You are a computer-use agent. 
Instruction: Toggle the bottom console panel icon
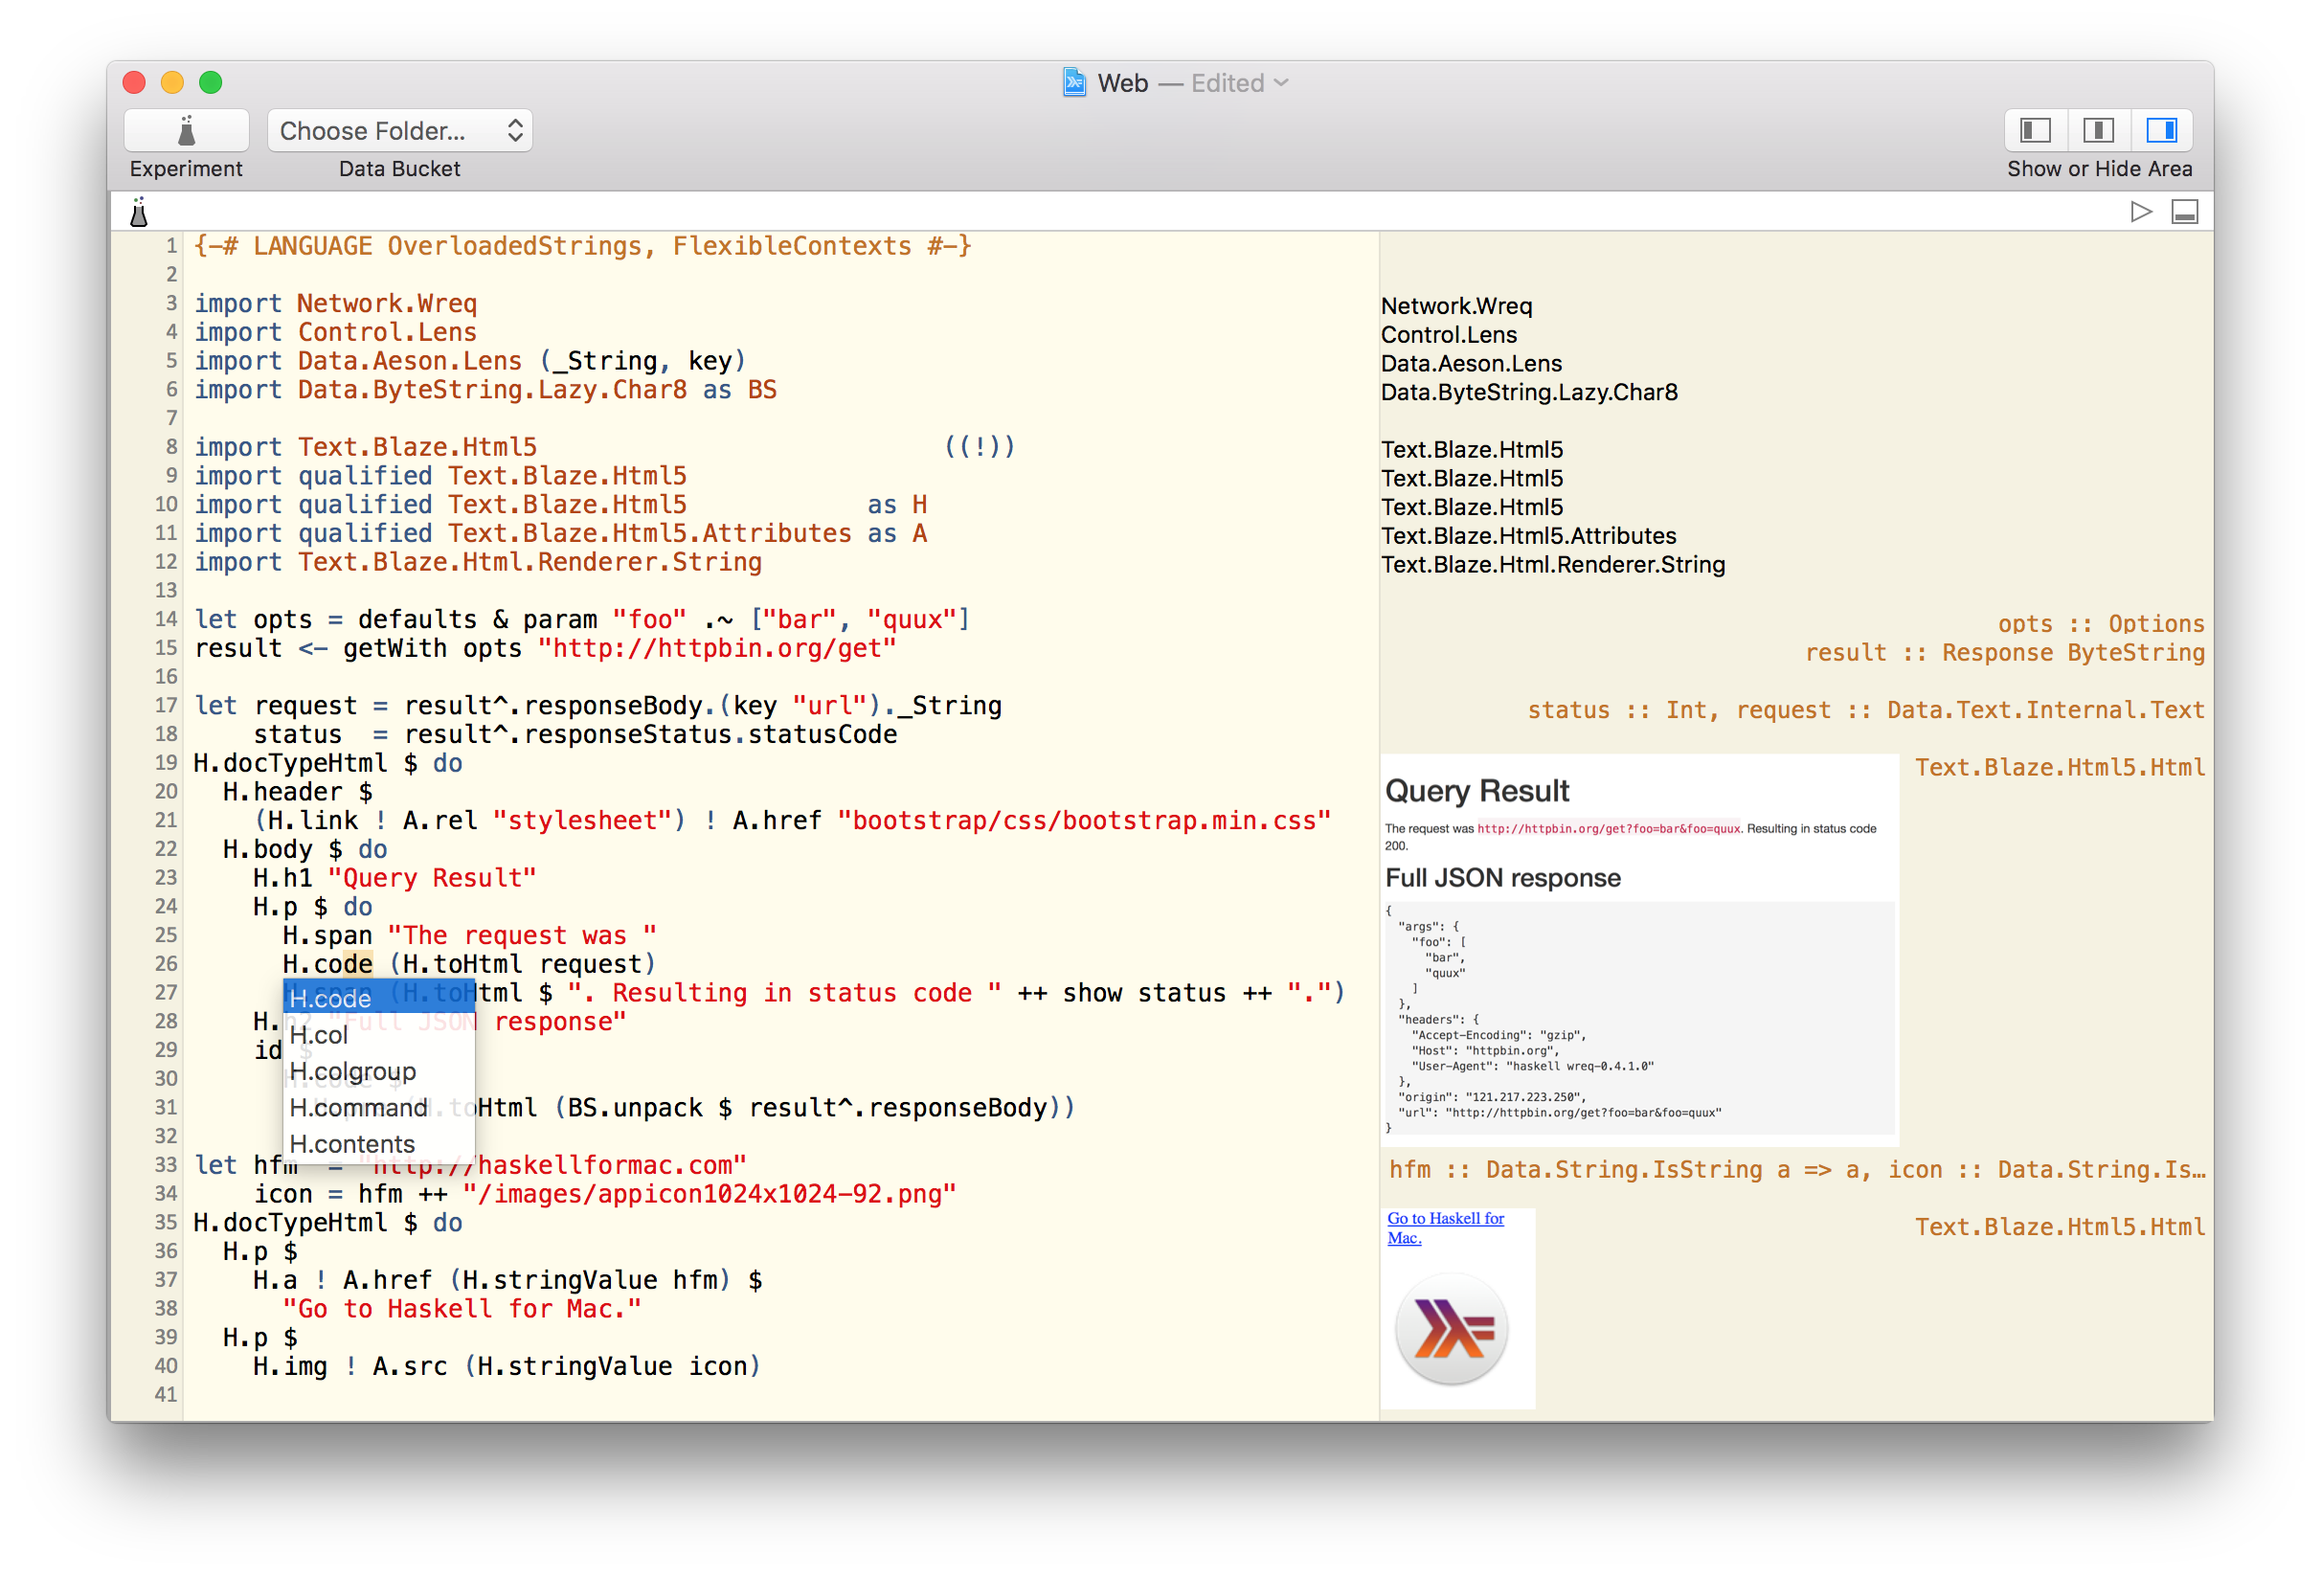point(2183,212)
